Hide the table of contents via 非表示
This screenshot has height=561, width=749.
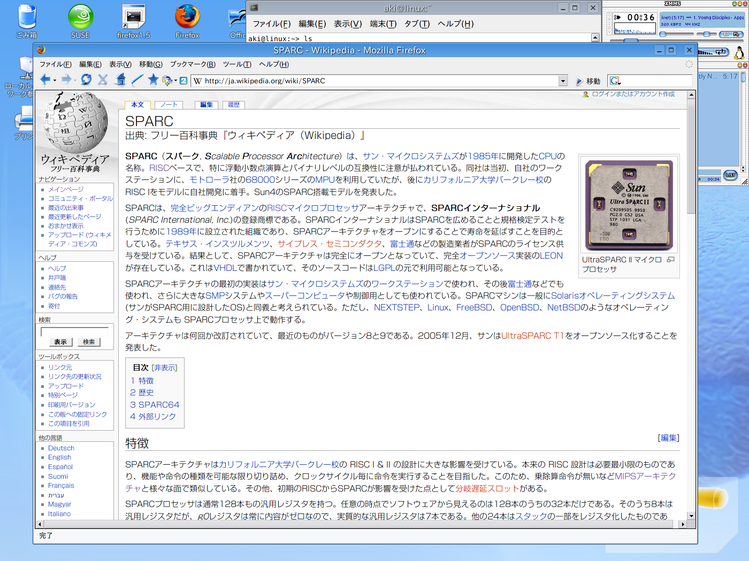(x=164, y=368)
